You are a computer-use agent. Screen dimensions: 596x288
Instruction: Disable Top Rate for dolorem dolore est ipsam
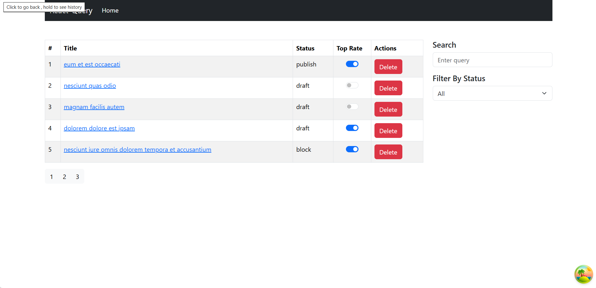[x=352, y=128]
